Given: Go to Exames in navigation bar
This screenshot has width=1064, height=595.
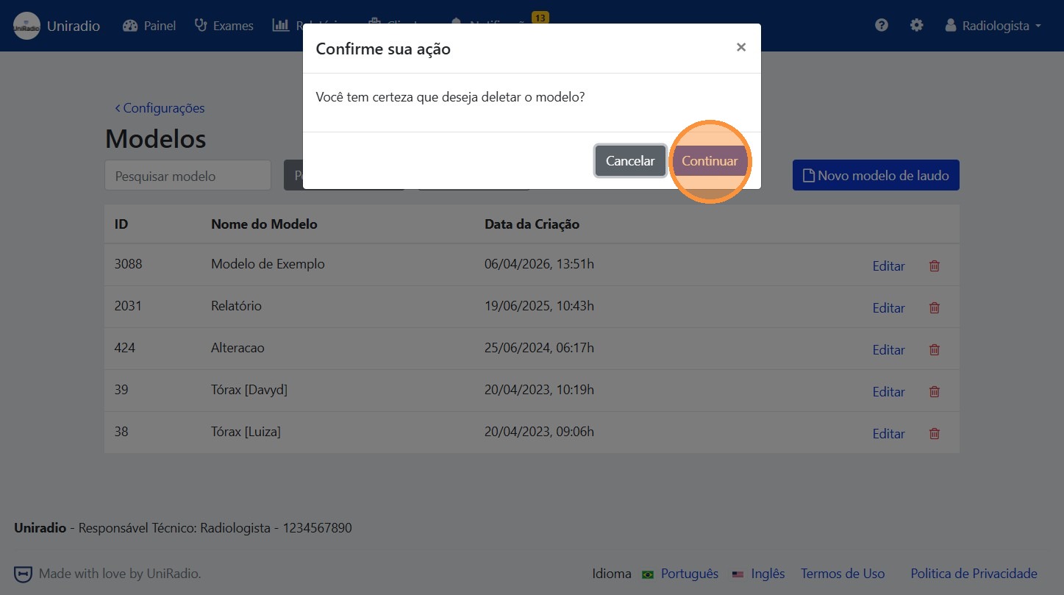Looking at the screenshot, I should tap(224, 26).
